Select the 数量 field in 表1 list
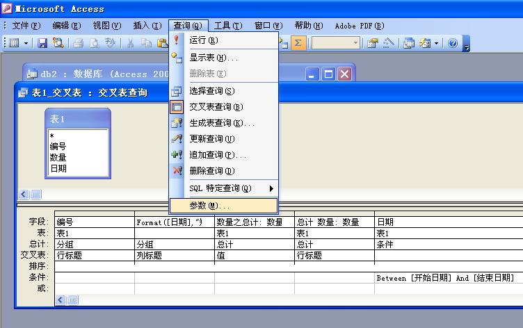The width and height of the screenshot is (523, 328). [x=79, y=157]
